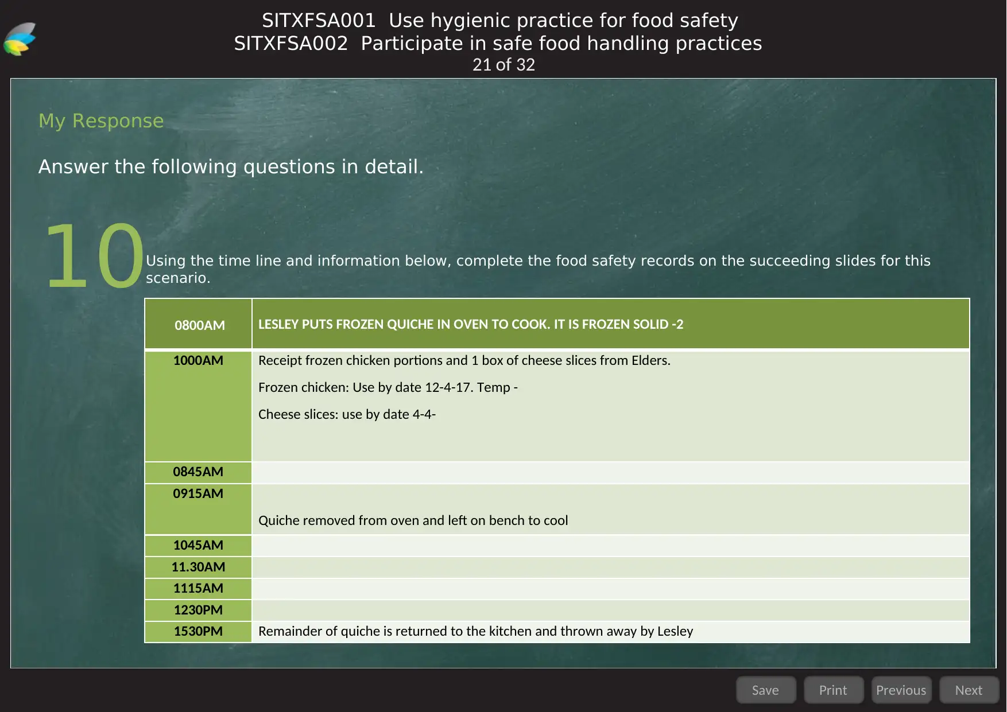This screenshot has width=1007, height=712.
Task: Select the 11.30AM time cell
Action: coord(199,567)
